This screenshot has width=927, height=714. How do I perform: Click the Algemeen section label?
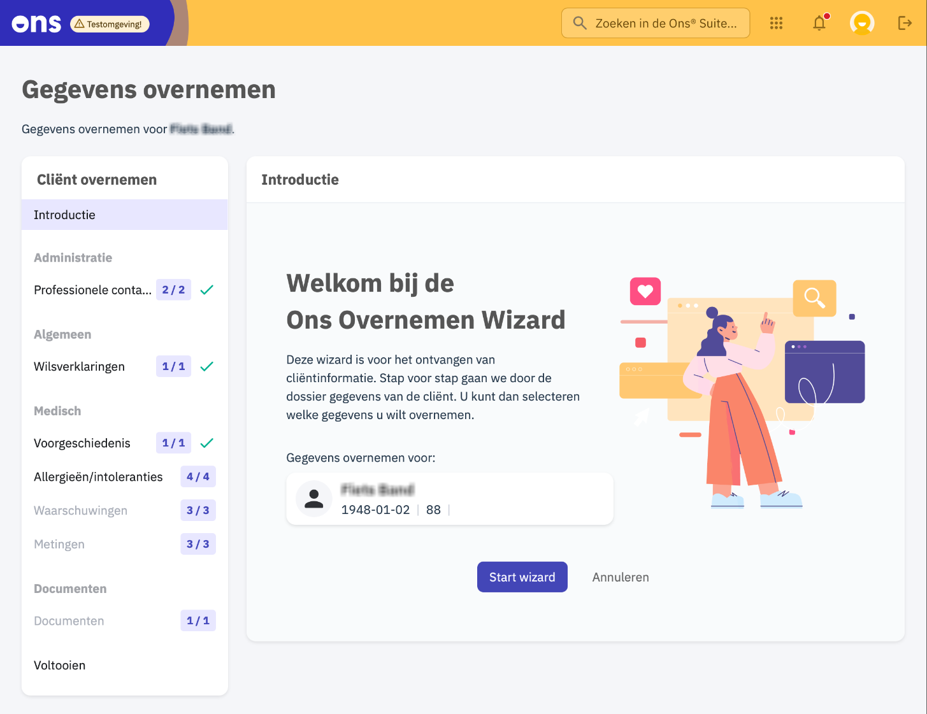(62, 334)
